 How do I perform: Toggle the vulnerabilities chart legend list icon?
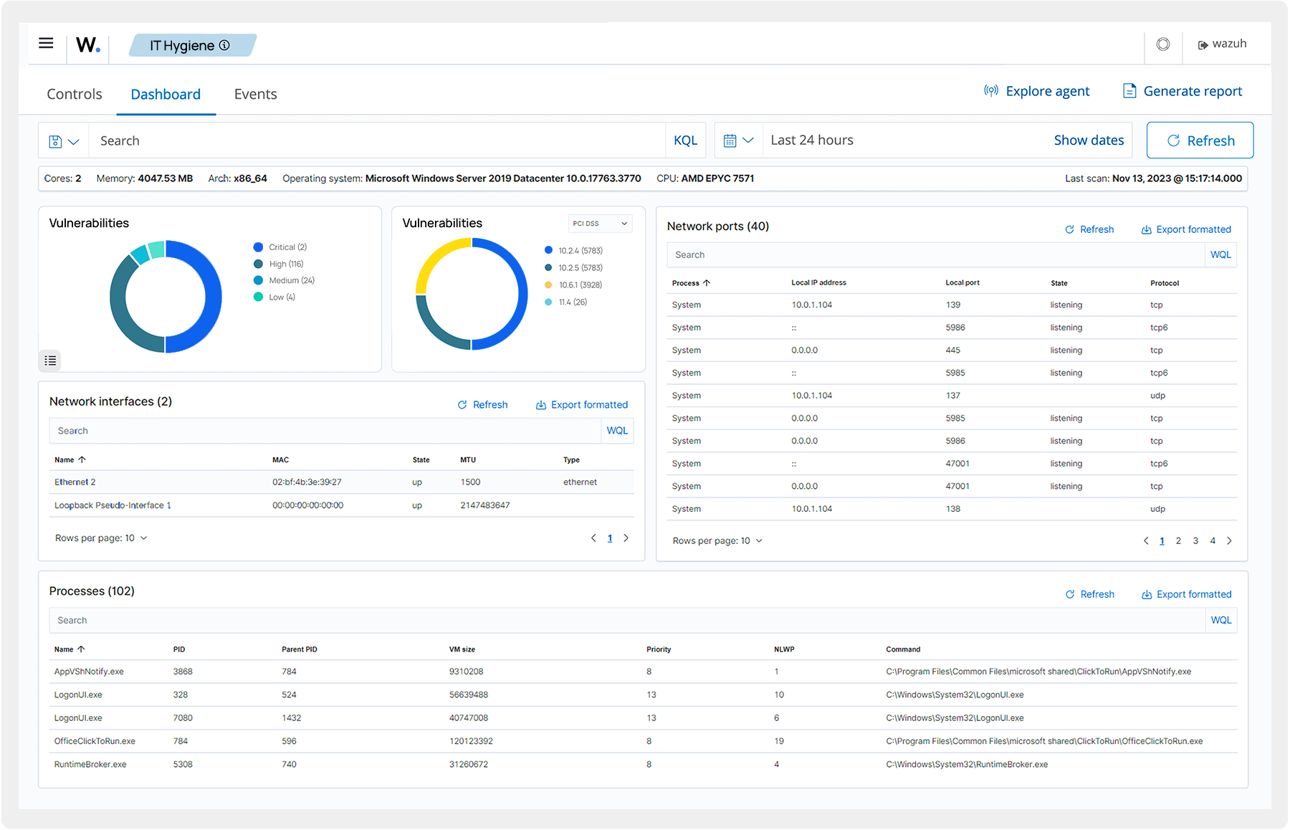(x=50, y=361)
